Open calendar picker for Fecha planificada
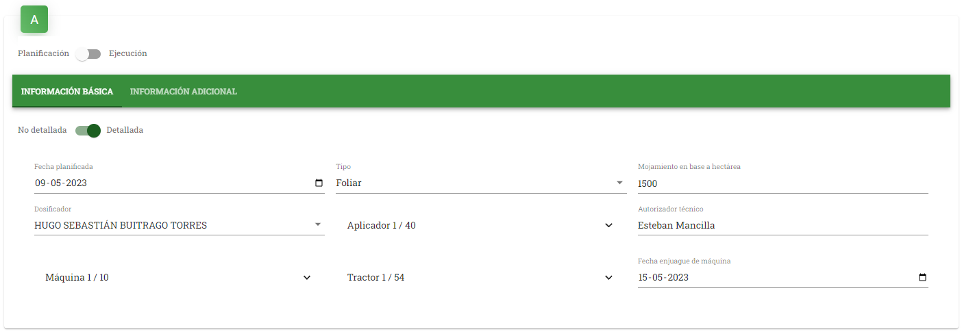962x336 pixels. 319,183
